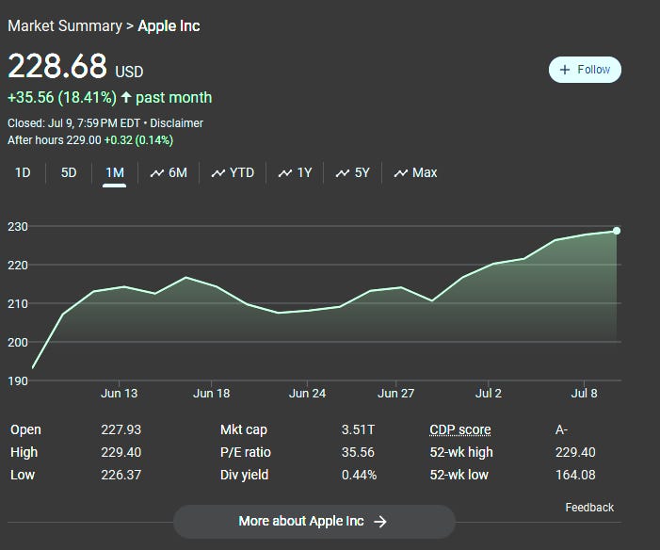The image size is (660, 550).
Task: Select the Max chart range
Action: tap(415, 172)
